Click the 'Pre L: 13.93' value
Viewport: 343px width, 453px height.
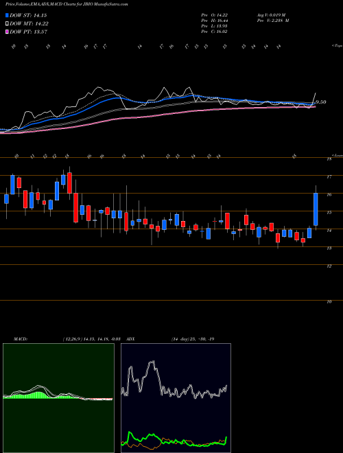214,26
